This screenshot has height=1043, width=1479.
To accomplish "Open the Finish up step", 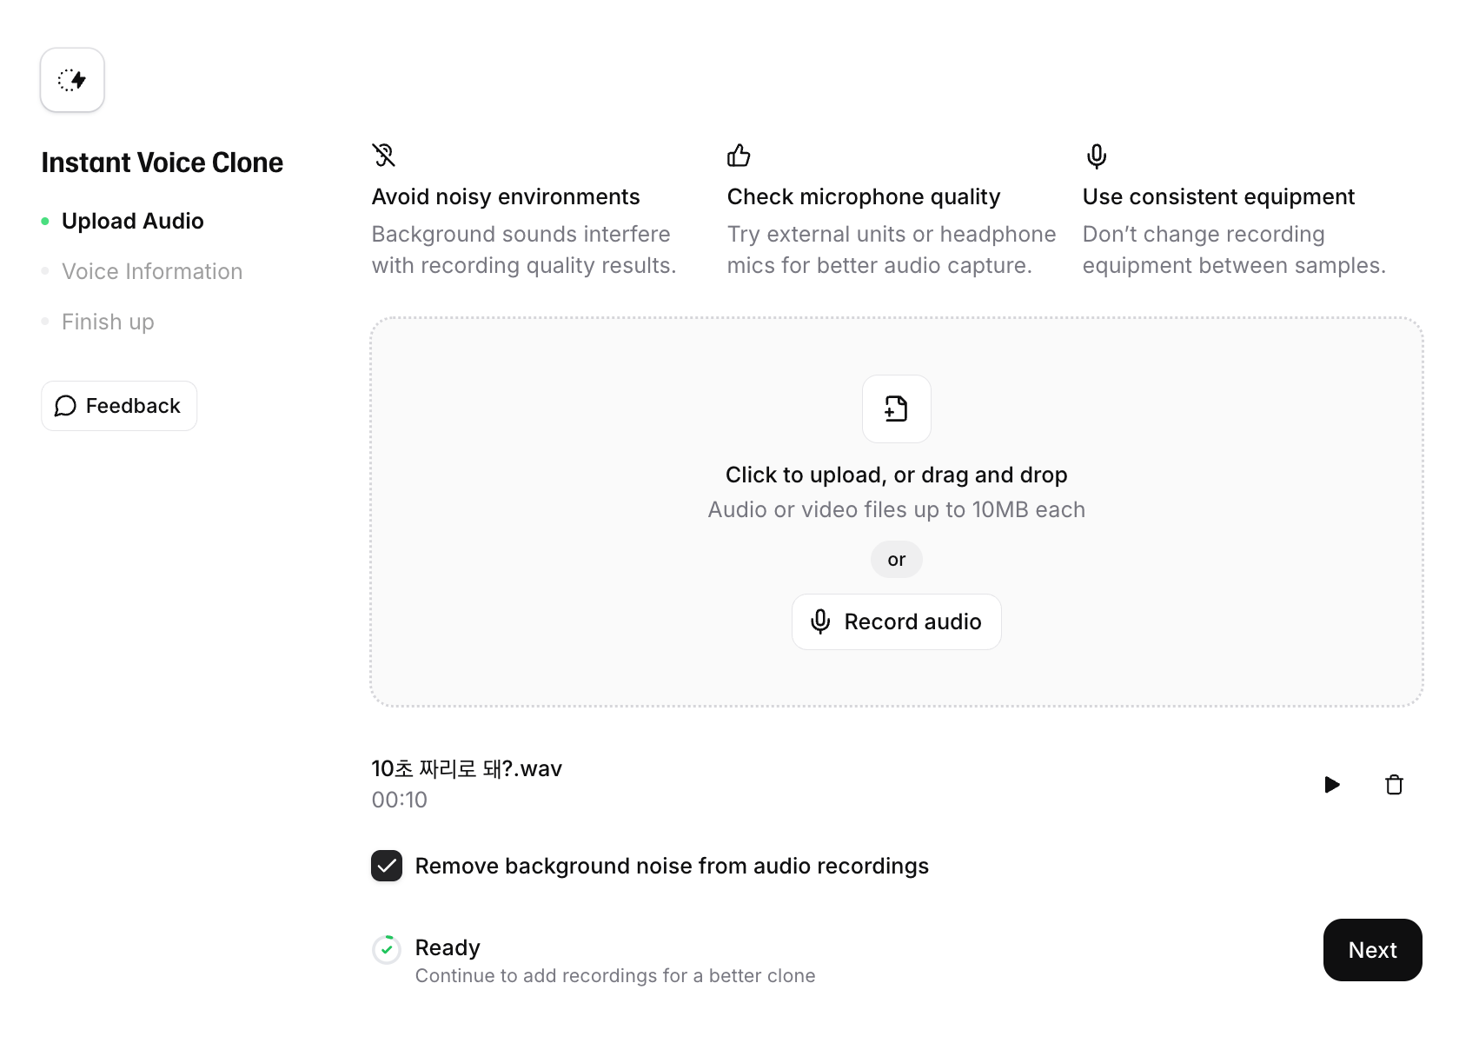I will pos(107,321).
